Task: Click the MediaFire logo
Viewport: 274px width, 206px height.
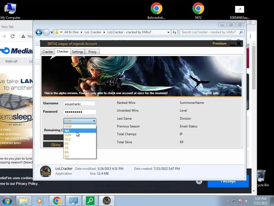Action: point(16,51)
